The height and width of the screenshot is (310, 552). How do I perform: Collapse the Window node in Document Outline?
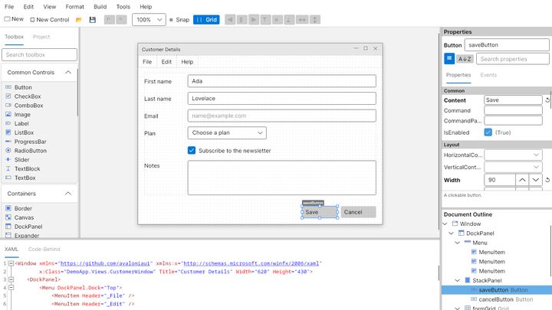[x=445, y=224]
